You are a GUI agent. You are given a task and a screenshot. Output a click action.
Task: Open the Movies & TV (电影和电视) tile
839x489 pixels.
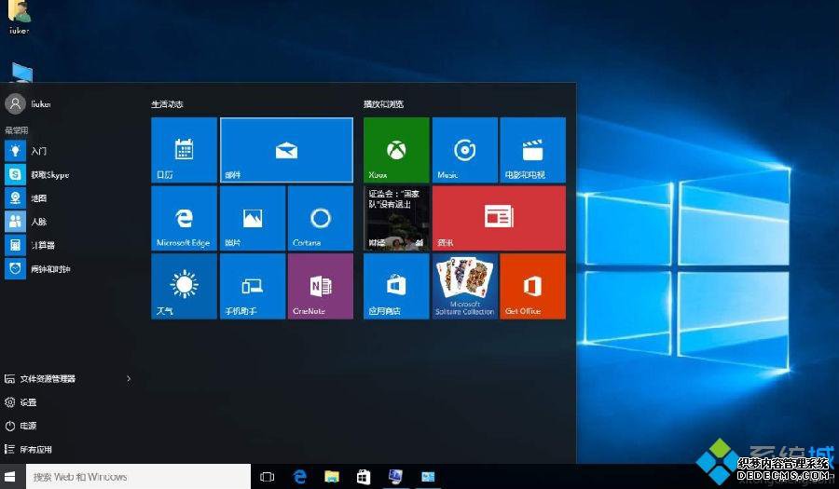[533, 150]
